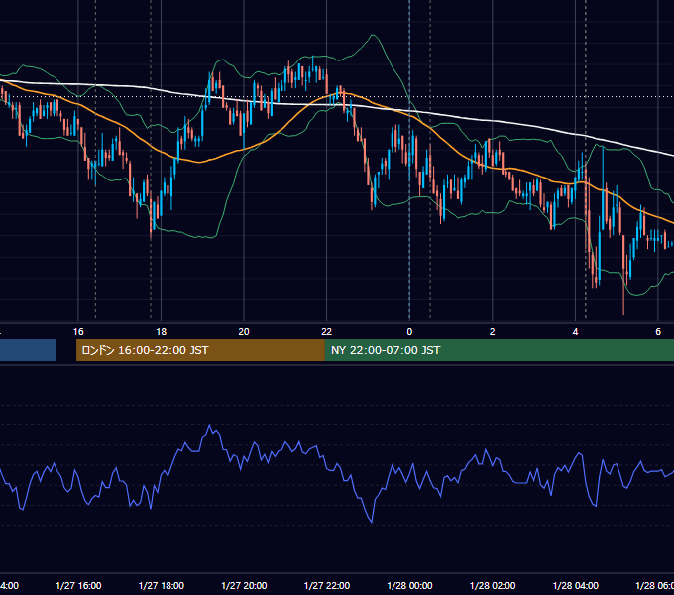The image size is (674, 595).
Task: Click the London 16:00-22:00 JST session bar
Action: tap(200, 350)
